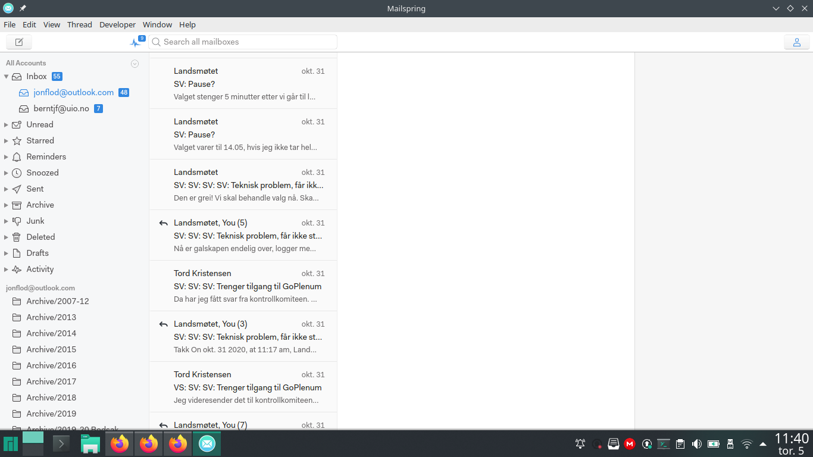Screen dimensions: 813x457
Task: Expand the Starred folder arrow
Action: coord(6,140)
